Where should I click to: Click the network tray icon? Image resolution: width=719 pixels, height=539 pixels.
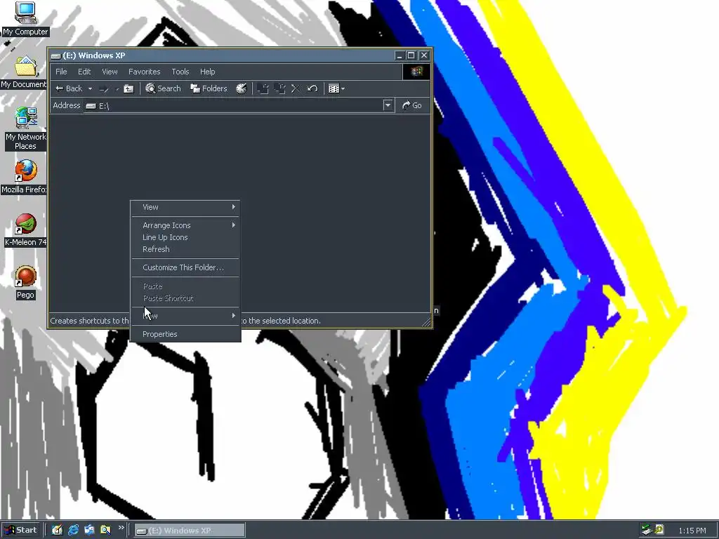tap(647, 530)
